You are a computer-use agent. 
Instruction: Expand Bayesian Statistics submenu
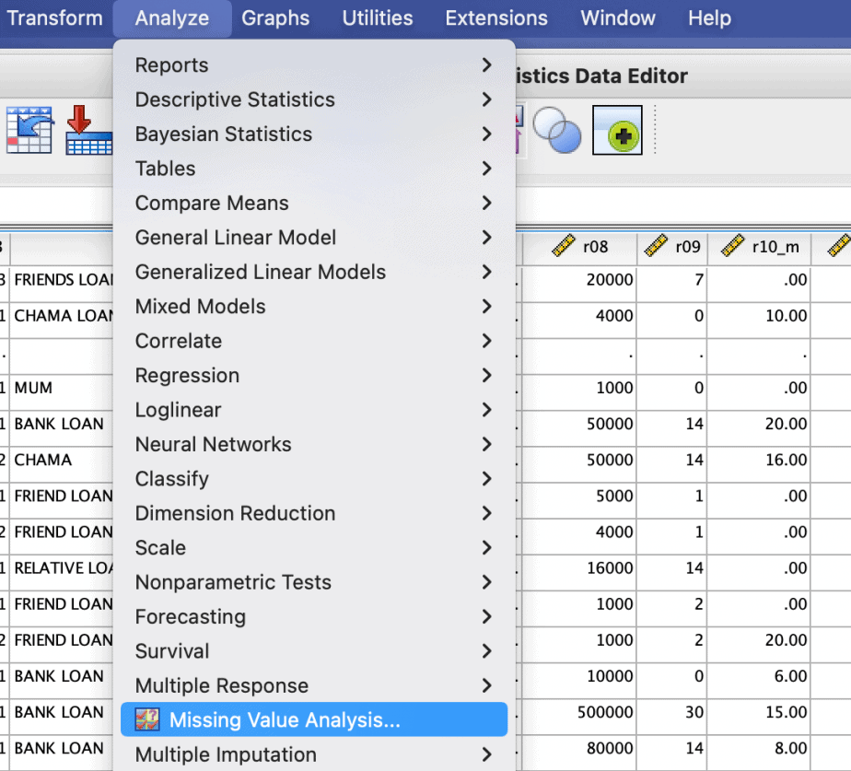[x=314, y=134]
